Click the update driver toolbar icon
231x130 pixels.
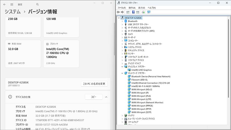click(143, 12)
